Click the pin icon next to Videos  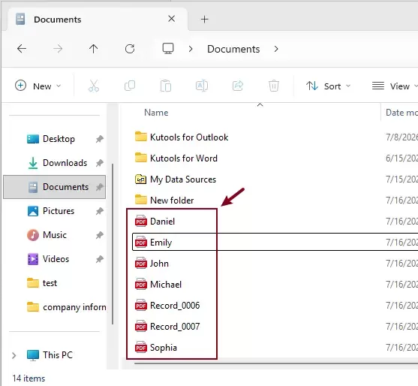click(x=100, y=259)
